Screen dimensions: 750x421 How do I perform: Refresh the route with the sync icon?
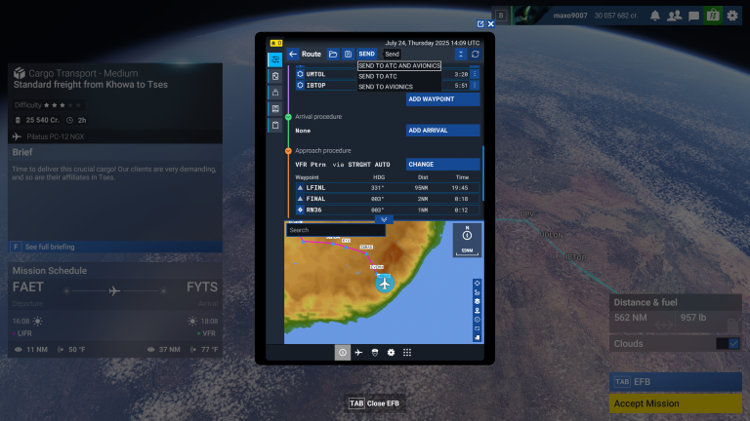click(x=475, y=54)
